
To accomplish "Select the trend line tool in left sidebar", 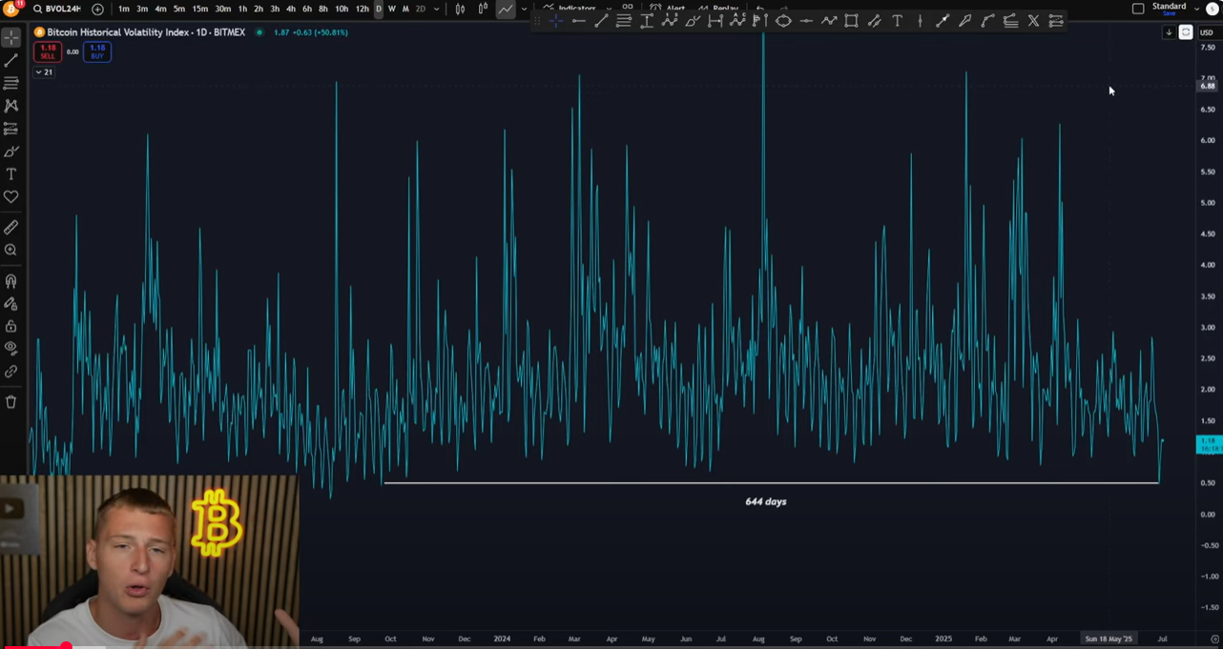I will click(x=11, y=60).
